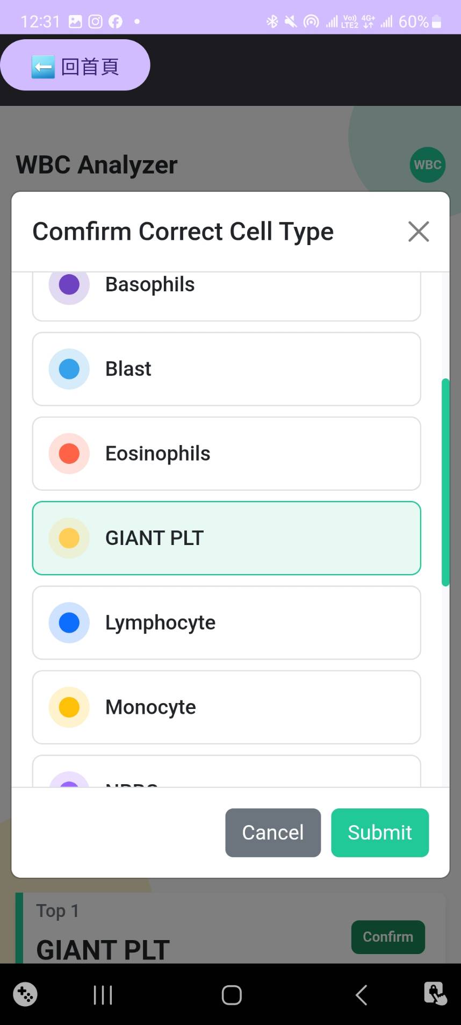The image size is (461, 1025).
Task: Pick Lymphocyte from the list
Action: click(226, 622)
